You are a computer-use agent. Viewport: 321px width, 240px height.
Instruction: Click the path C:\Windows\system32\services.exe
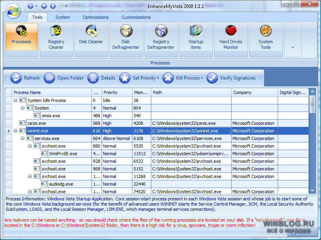pyautogui.click(x=187, y=138)
